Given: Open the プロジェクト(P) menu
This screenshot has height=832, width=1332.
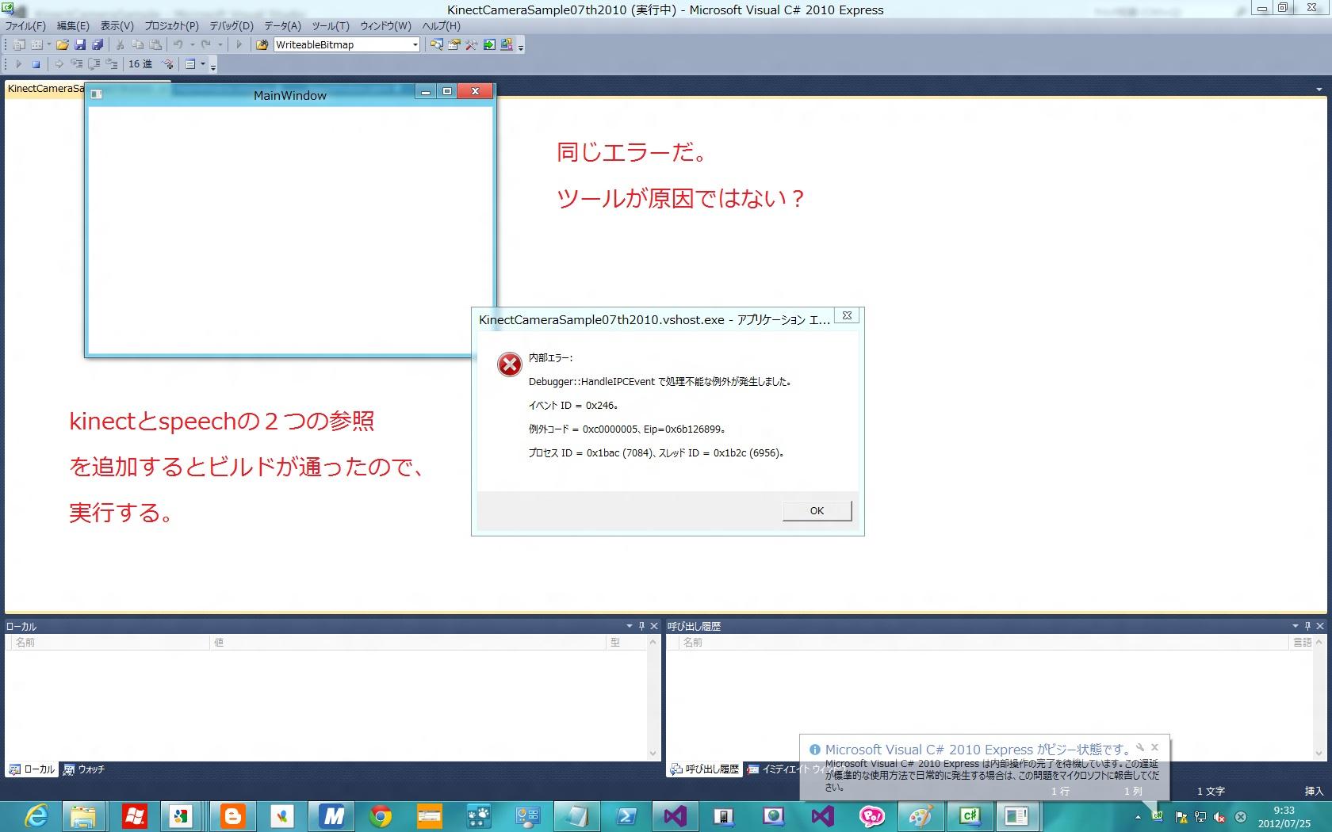Looking at the screenshot, I should [171, 26].
